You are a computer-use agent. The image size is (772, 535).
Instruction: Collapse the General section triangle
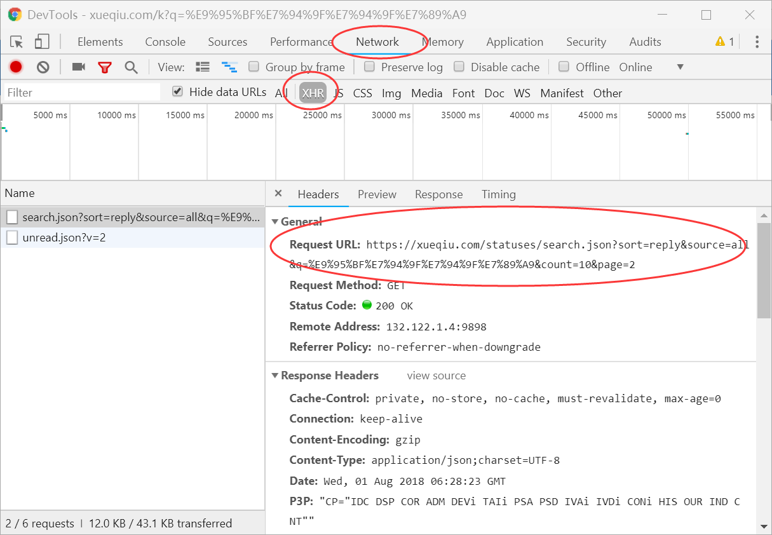275,222
